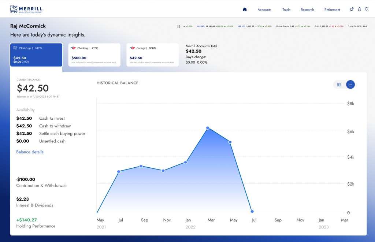Screen dimensions: 375x242
Task: Click the search magnifier icon
Action: coord(367,10)
